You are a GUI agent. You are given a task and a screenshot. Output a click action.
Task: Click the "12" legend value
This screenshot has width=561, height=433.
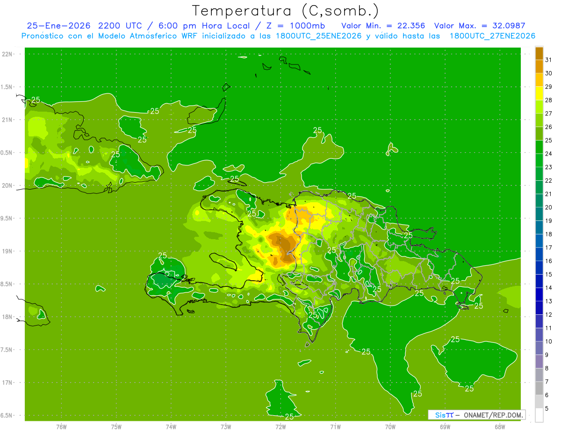(548, 314)
